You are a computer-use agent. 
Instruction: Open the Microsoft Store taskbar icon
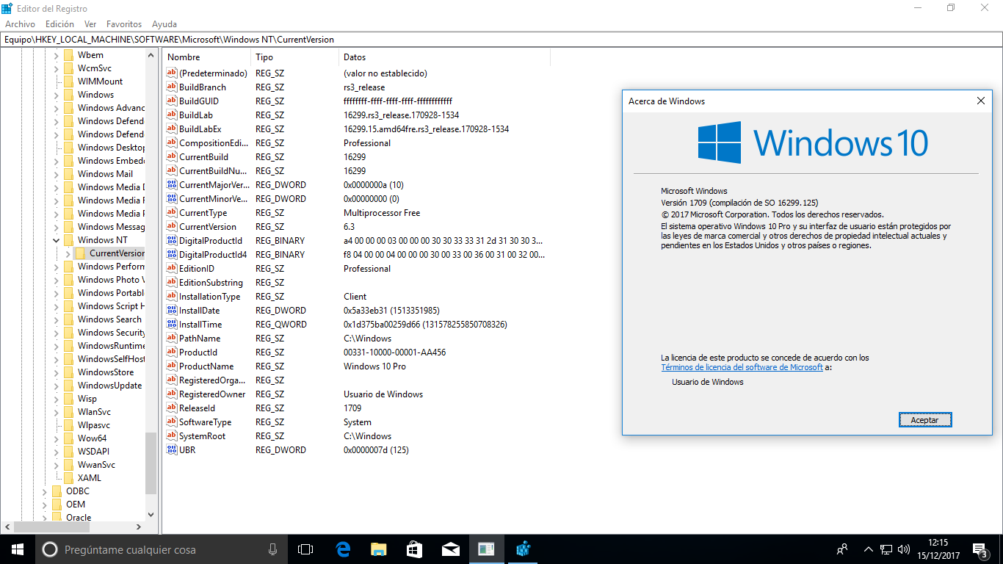click(414, 549)
